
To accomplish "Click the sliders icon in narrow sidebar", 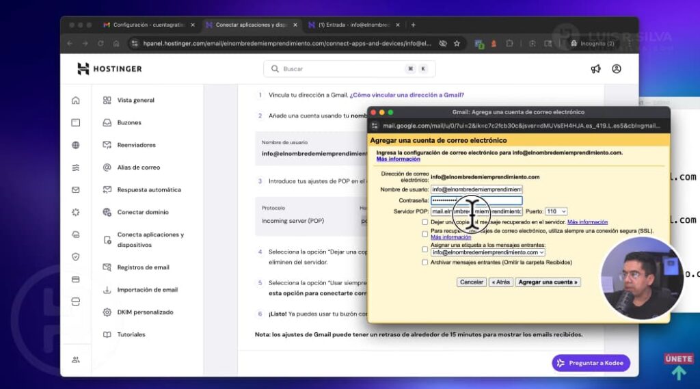I will (x=75, y=167).
